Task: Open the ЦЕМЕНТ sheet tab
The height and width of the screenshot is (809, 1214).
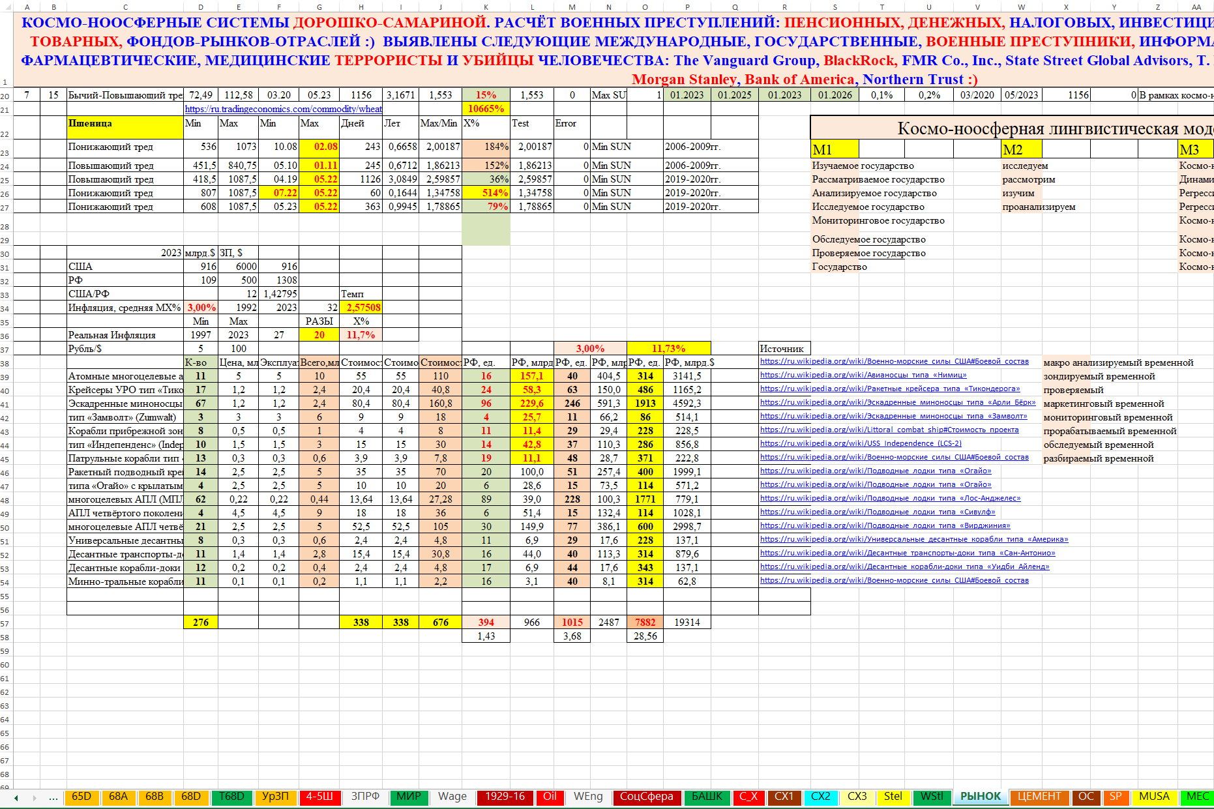Action: coord(1039,797)
